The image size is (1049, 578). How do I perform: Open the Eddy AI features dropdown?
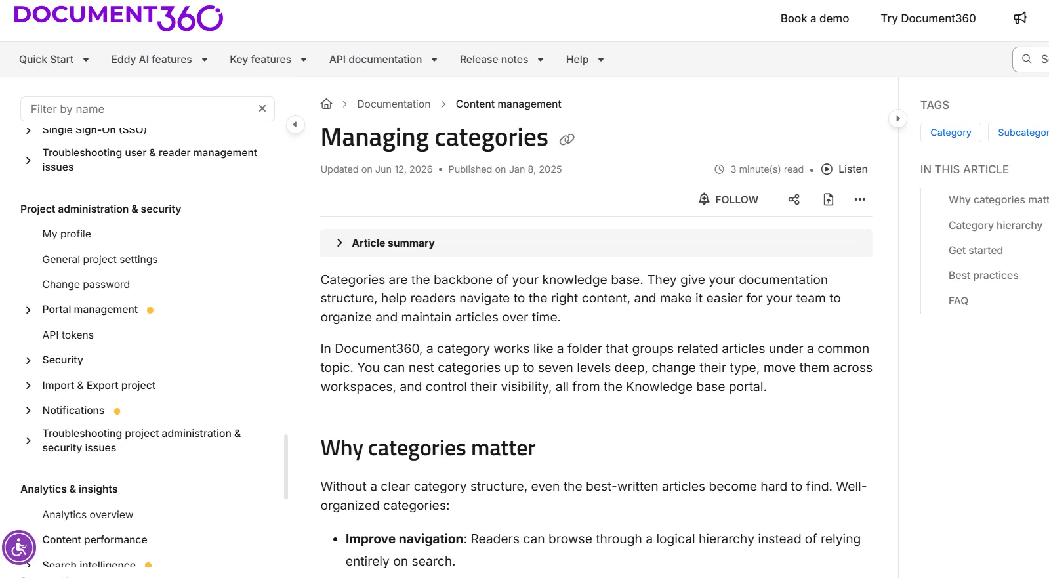pyautogui.click(x=159, y=60)
